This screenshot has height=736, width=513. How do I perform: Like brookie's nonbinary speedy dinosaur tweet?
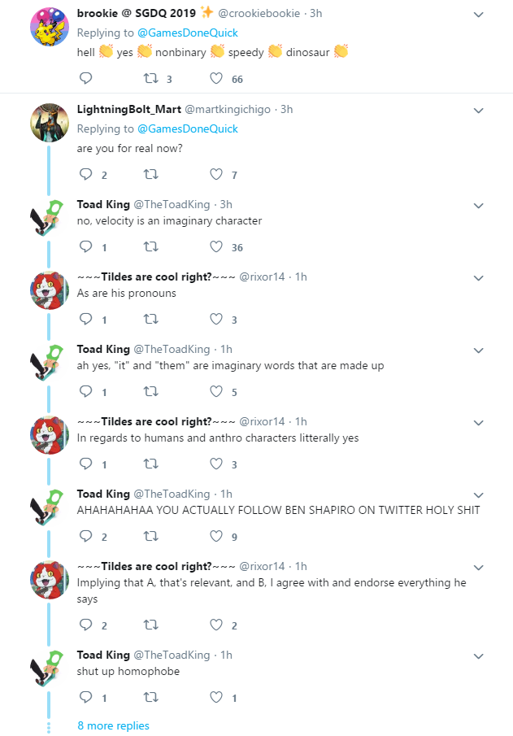pos(216,78)
